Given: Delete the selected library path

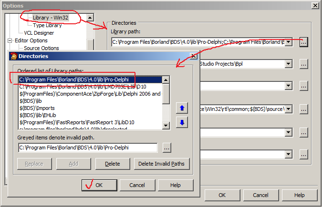Looking at the screenshot, I should 113,164.
